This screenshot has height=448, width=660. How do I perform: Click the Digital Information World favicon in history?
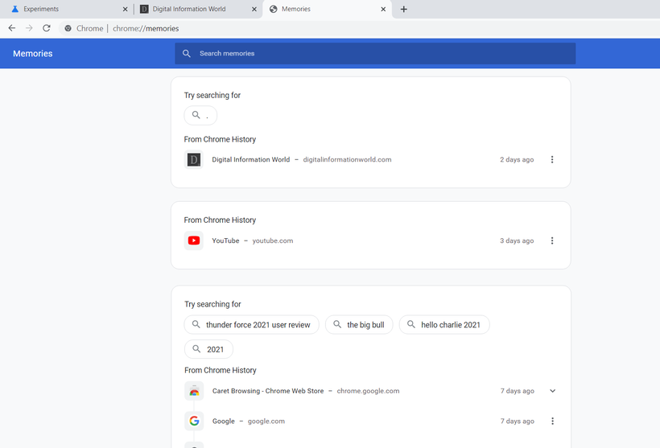[194, 159]
